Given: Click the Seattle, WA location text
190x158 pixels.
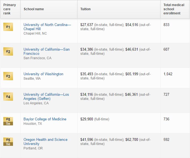Looking at the screenshot, I should 32,79.
